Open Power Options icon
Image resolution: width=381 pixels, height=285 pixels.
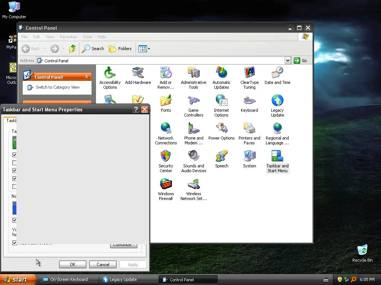pos(221,131)
